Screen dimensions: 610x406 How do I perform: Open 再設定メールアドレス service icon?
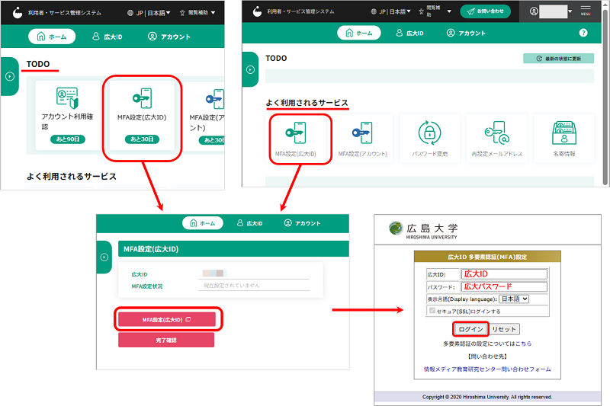(x=497, y=138)
